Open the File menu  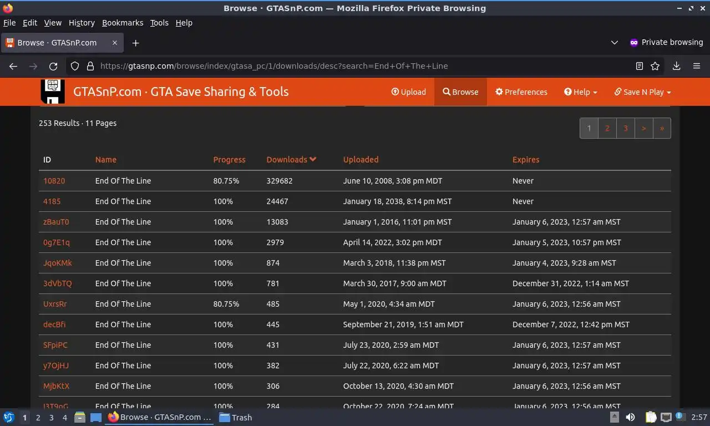[x=9, y=23]
